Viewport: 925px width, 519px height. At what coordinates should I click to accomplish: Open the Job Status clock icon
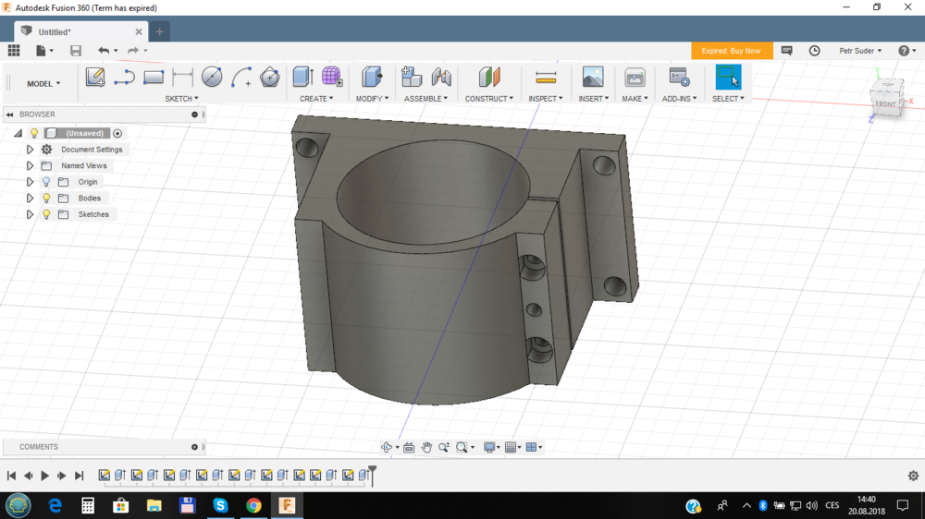tap(814, 51)
